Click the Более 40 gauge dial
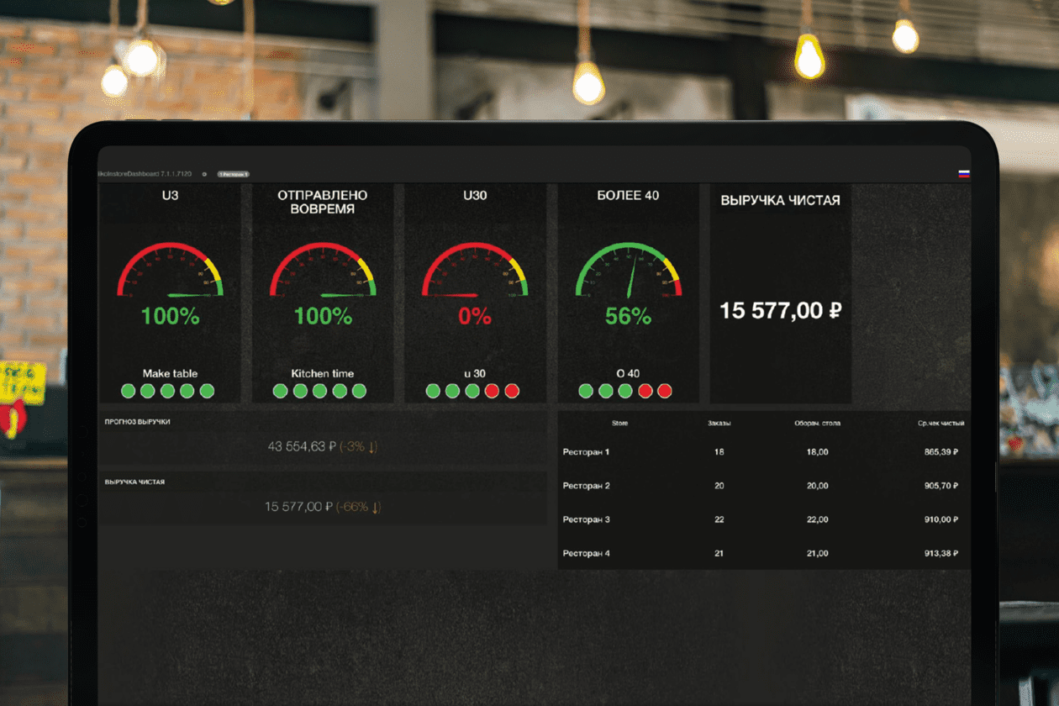This screenshot has width=1059, height=706. (629, 270)
